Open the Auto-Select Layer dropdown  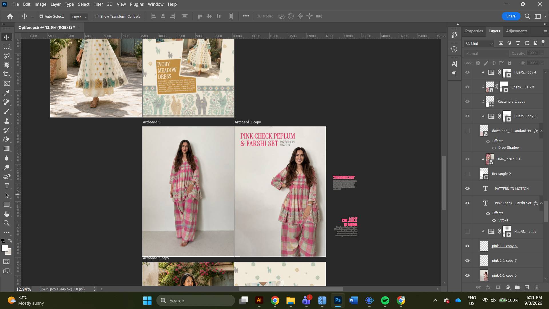pos(79,17)
